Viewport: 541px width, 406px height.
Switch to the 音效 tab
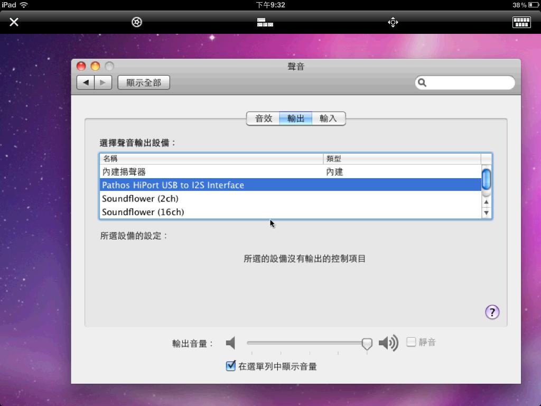point(263,118)
